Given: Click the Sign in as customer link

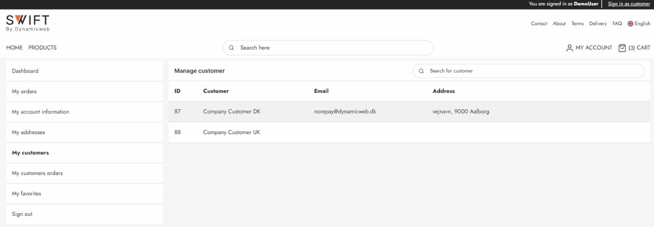Looking at the screenshot, I should [628, 4].
